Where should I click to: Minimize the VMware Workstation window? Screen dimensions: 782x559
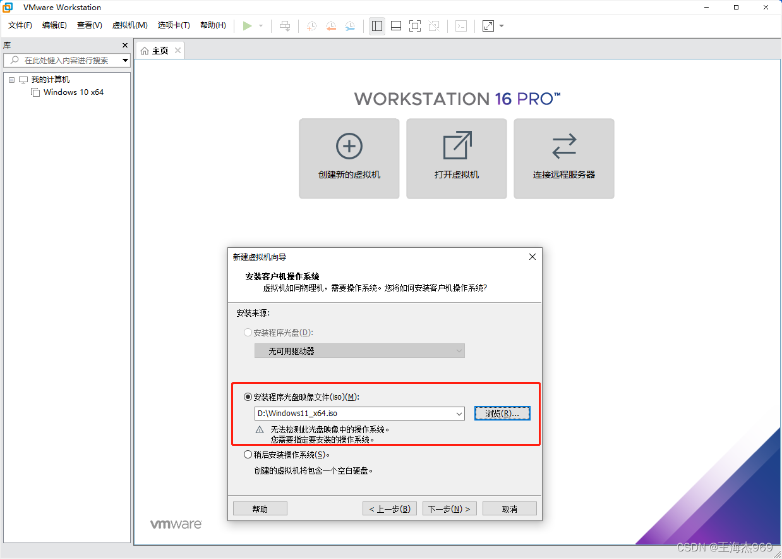coord(706,7)
